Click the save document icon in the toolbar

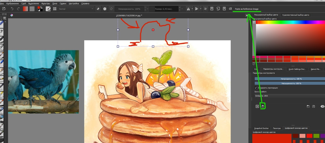point(4,9)
